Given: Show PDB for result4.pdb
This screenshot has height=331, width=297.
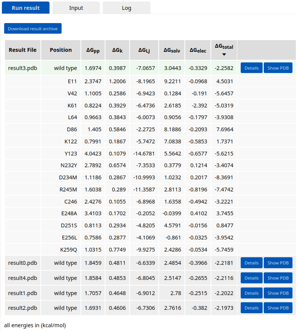Looking at the screenshot, I should pos(278,278).
